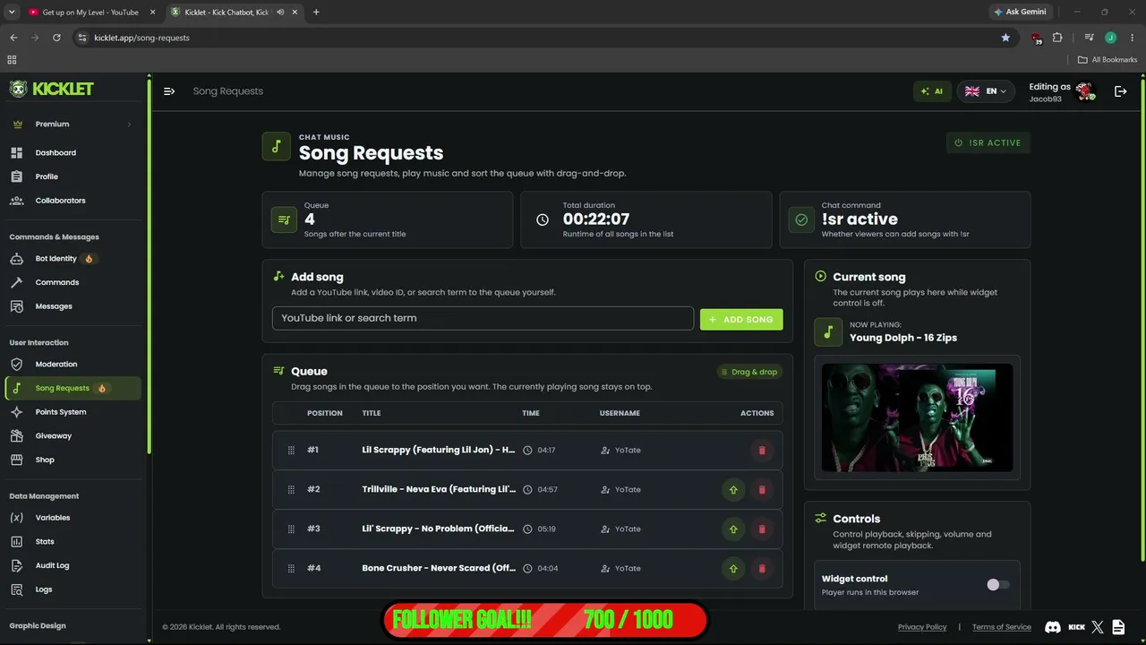Viewport: 1146px width, 645px height.
Task: Open a new browser tab
Action: 316,13
